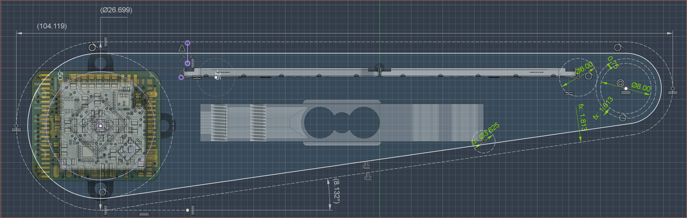Select the (8.132°) angle dimension
Viewport: 687px width, 218px height.
[x=336, y=191]
